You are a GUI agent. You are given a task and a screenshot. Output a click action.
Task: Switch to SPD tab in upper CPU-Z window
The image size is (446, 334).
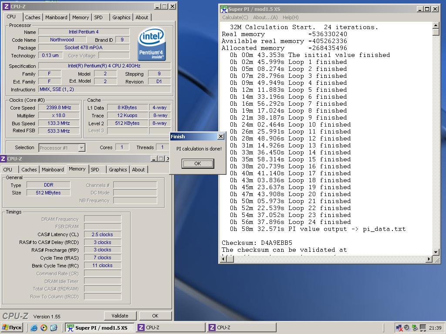[98, 17]
